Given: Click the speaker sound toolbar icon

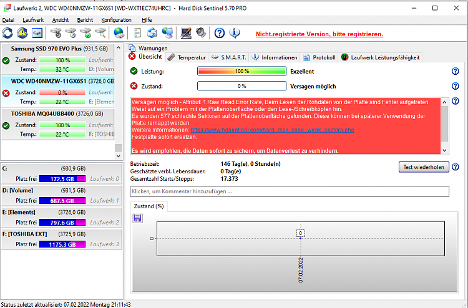Looking at the screenshot, I should coord(201,33).
